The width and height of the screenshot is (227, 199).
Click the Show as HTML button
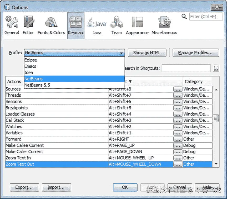(x=147, y=53)
